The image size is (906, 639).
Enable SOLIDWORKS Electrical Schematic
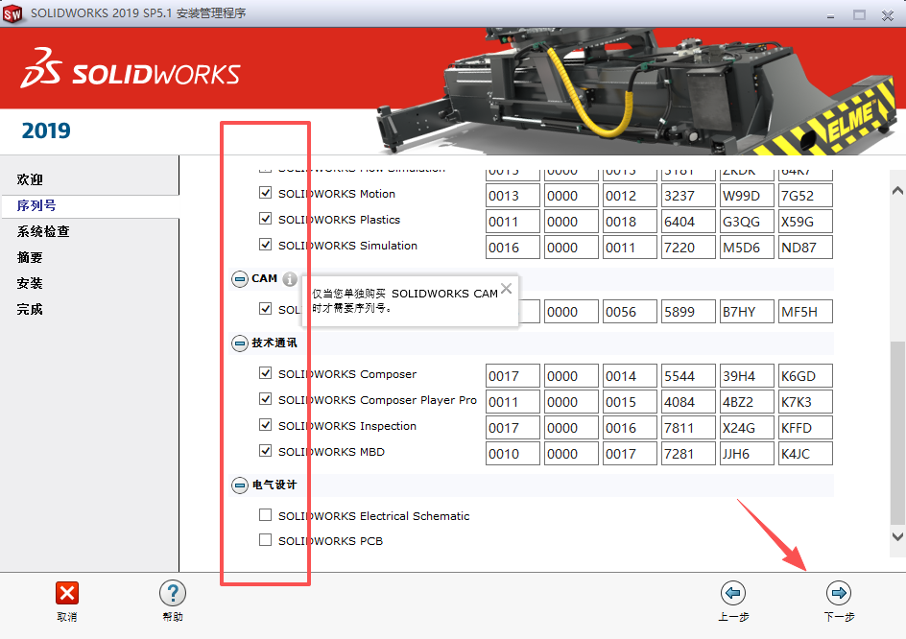click(265, 514)
